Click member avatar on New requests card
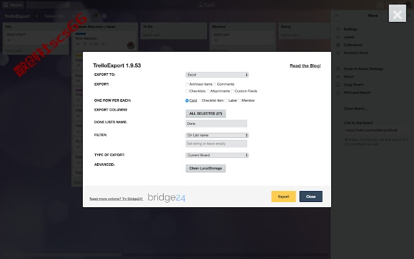 [131, 45]
